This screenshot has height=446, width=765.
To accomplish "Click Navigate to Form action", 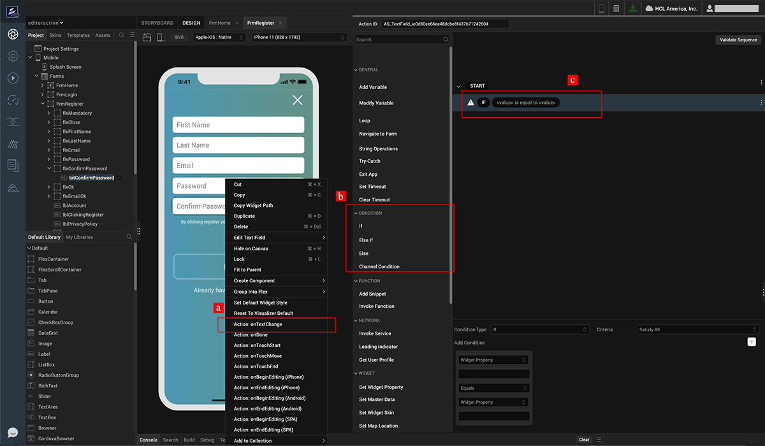I will point(377,134).
